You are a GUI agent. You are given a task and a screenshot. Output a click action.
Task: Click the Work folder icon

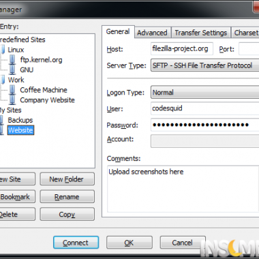(x=2, y=80)
